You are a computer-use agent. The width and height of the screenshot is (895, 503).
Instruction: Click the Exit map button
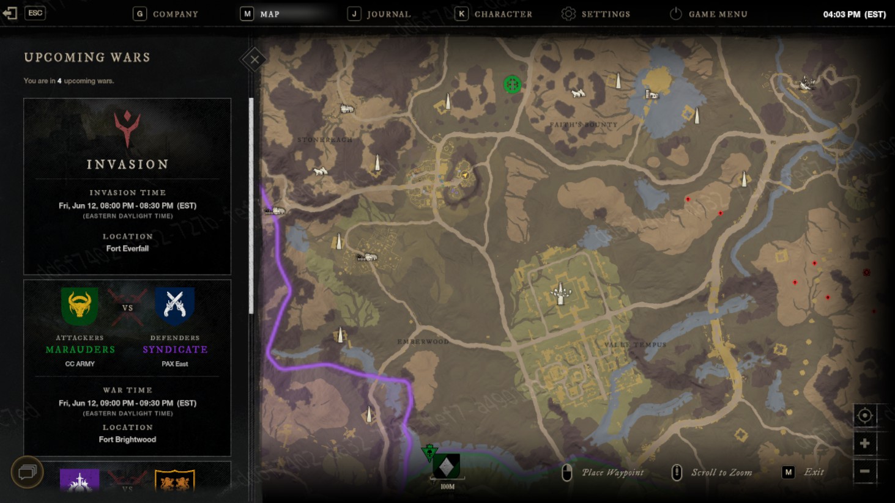click(x=803, y=472)
